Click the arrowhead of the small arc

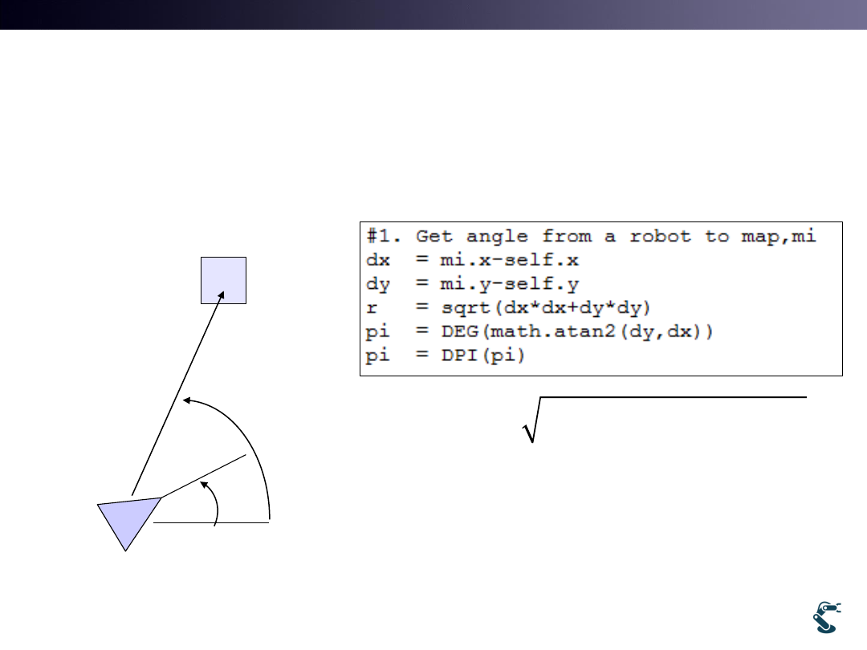tap(204, 484)
